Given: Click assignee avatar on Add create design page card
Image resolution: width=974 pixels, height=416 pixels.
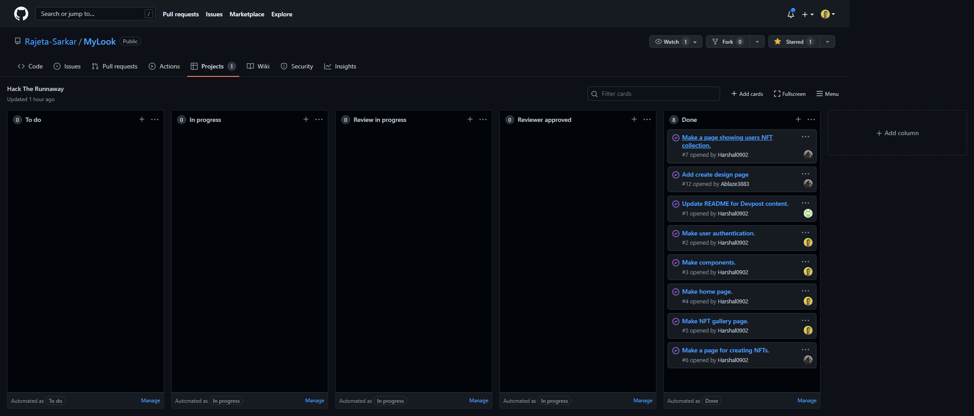Looking at the screenshot, I should point(808,184).
